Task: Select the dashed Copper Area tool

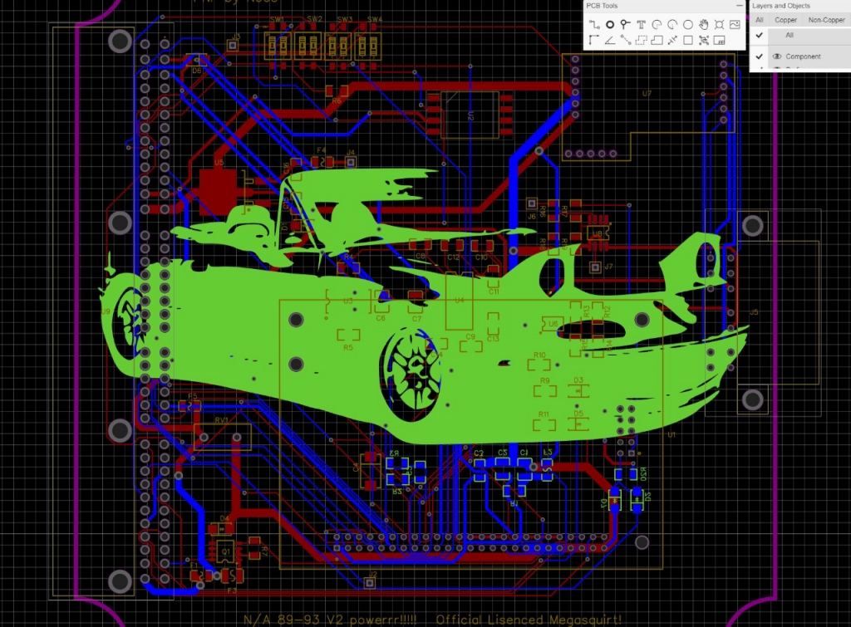Action: coord(641,40)
